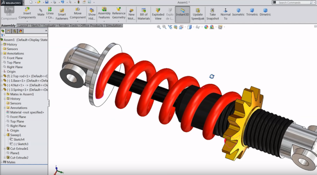This screenshot has width=317, height=175.
Task: Click the tree filter funnel icon
Action: point(2,35)
